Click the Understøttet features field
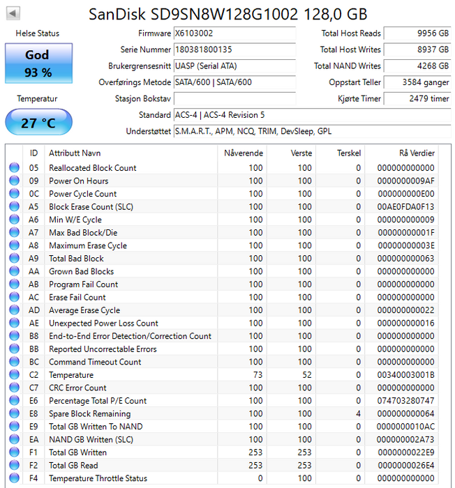Image resolution: width=455 pixels, height=488 pixels. [312, 131]
